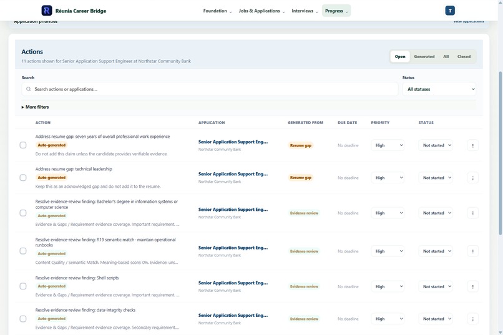Open priority dropdown for data-integrity checks row
The height and width of the screenshot is (335, 503).
pos(388,319)
